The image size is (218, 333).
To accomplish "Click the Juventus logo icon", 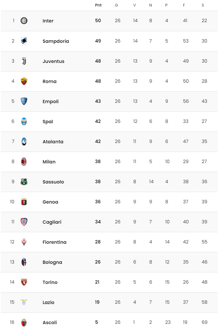I will click(24, 61).
